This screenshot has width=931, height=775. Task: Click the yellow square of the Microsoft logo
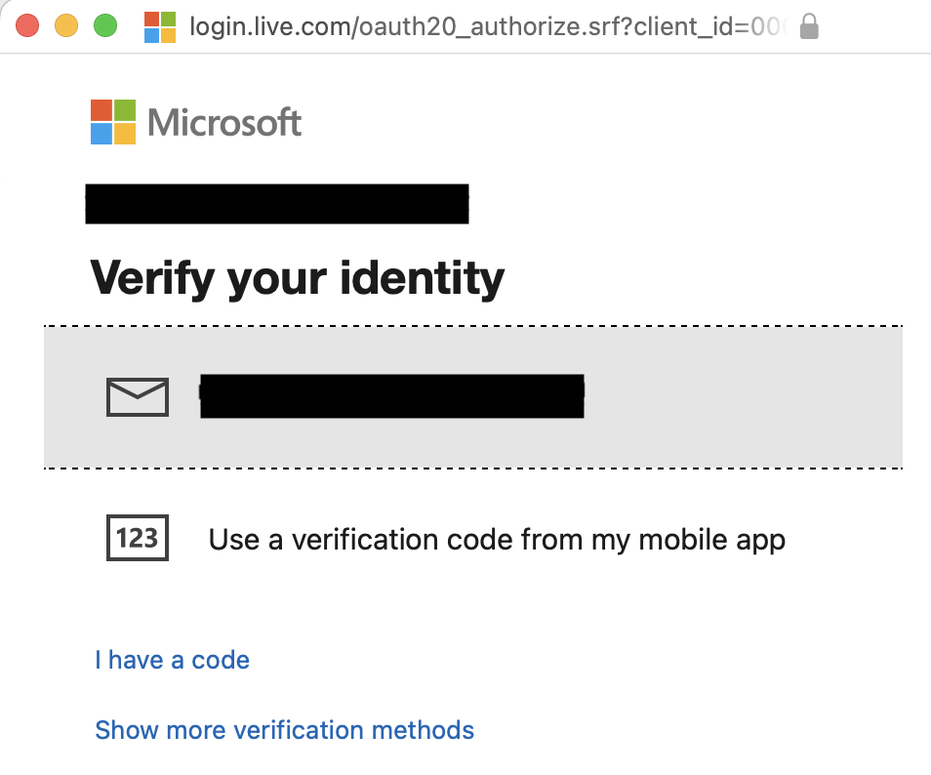(x=125, y=134)
